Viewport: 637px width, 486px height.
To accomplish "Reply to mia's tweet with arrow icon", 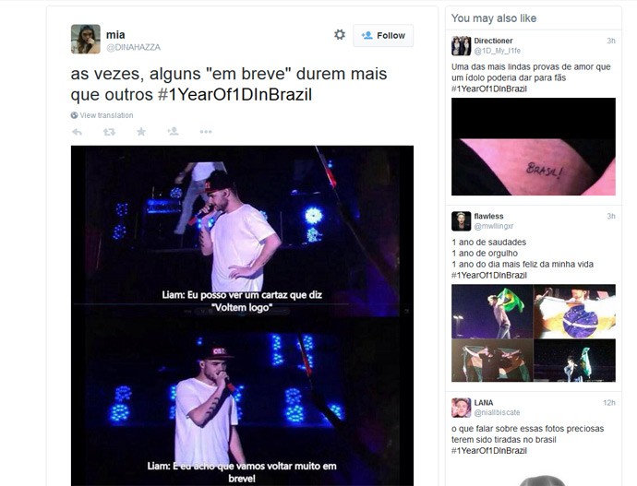I will click(x=77, y=132).
